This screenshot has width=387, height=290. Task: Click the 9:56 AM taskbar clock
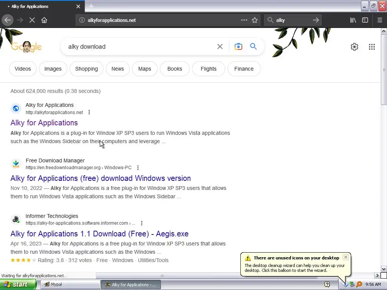click(373, 285)
